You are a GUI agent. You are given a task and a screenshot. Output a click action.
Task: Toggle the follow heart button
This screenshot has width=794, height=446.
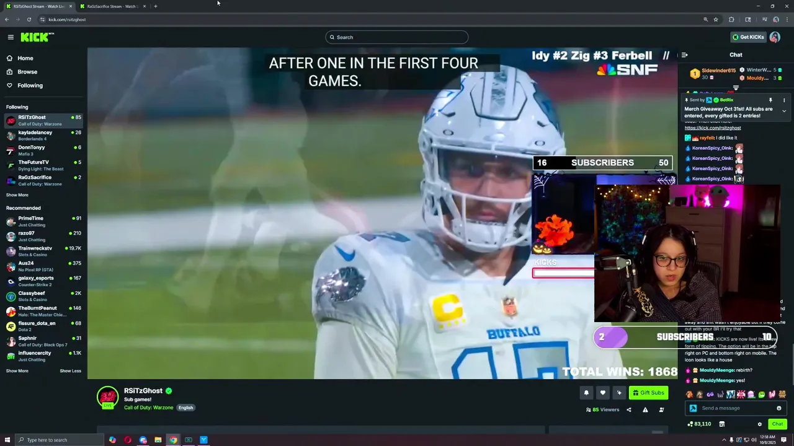pyautogui.click(x=602, y=393)
